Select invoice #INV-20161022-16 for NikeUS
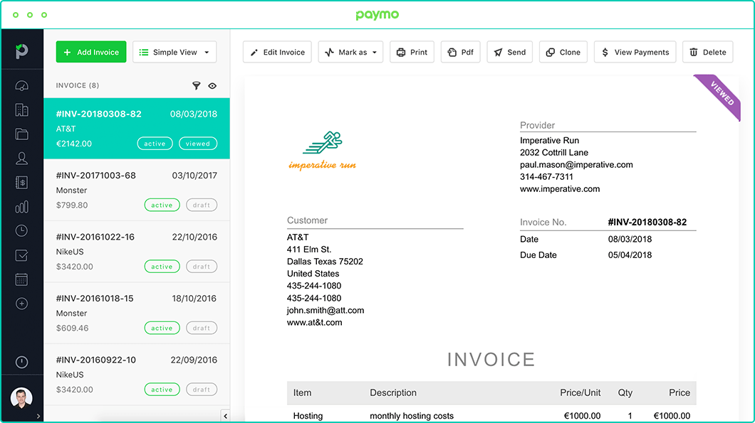 click(137, 251)
